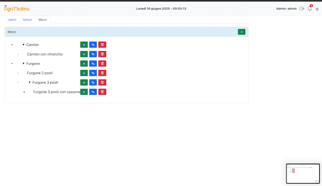Click the Agri-Medma logo

pyautogui.click(x=17, y=9)
